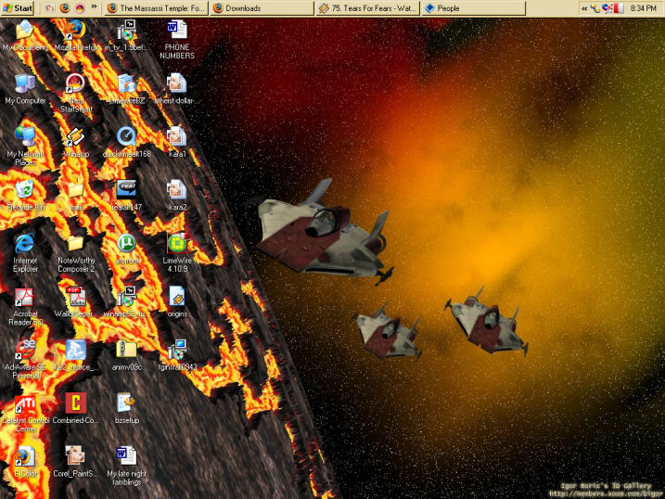This screenshot has height=499, width=665.
Task: Open the Combined-Co... desktop icon
Action: click(x=76, y=409)
